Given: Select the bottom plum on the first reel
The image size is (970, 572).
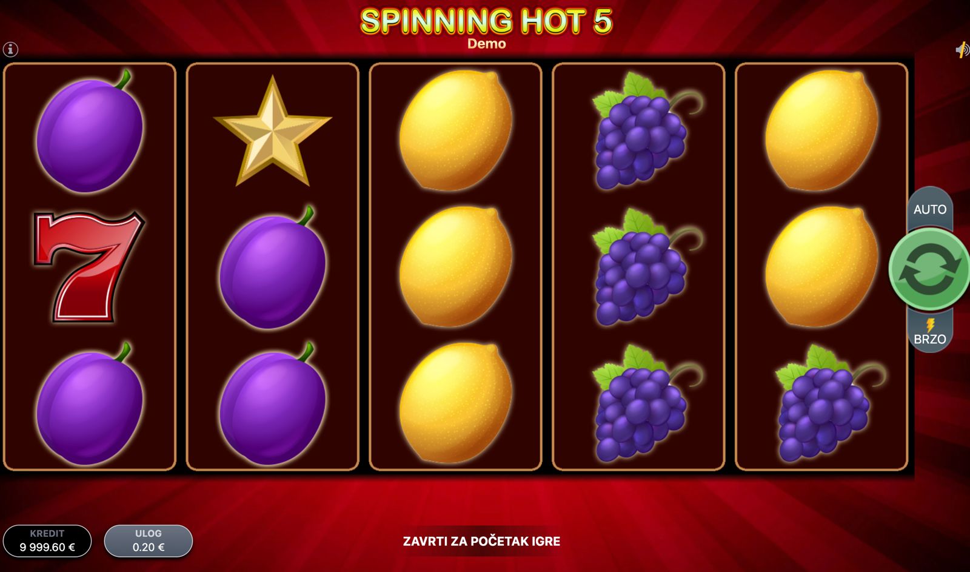Looking at the screenshot, I should [x=90, y=403].
